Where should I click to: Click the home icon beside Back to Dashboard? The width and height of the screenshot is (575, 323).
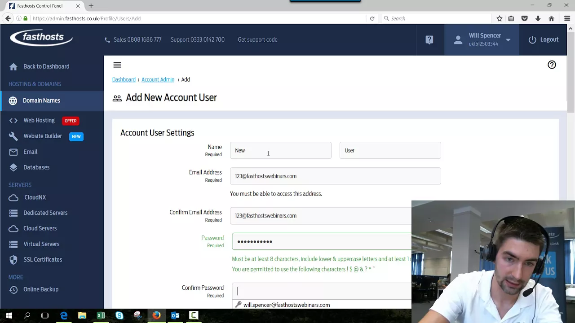pos(13,66)
